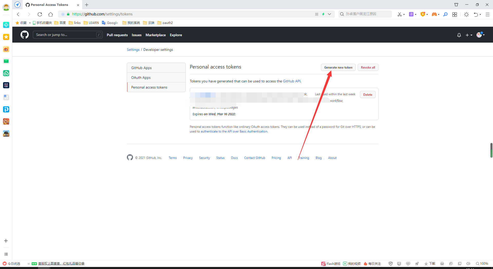Open the LEARN bookmark folder
Viewport: 493px width, 269px height.
[x=91, y=23]
